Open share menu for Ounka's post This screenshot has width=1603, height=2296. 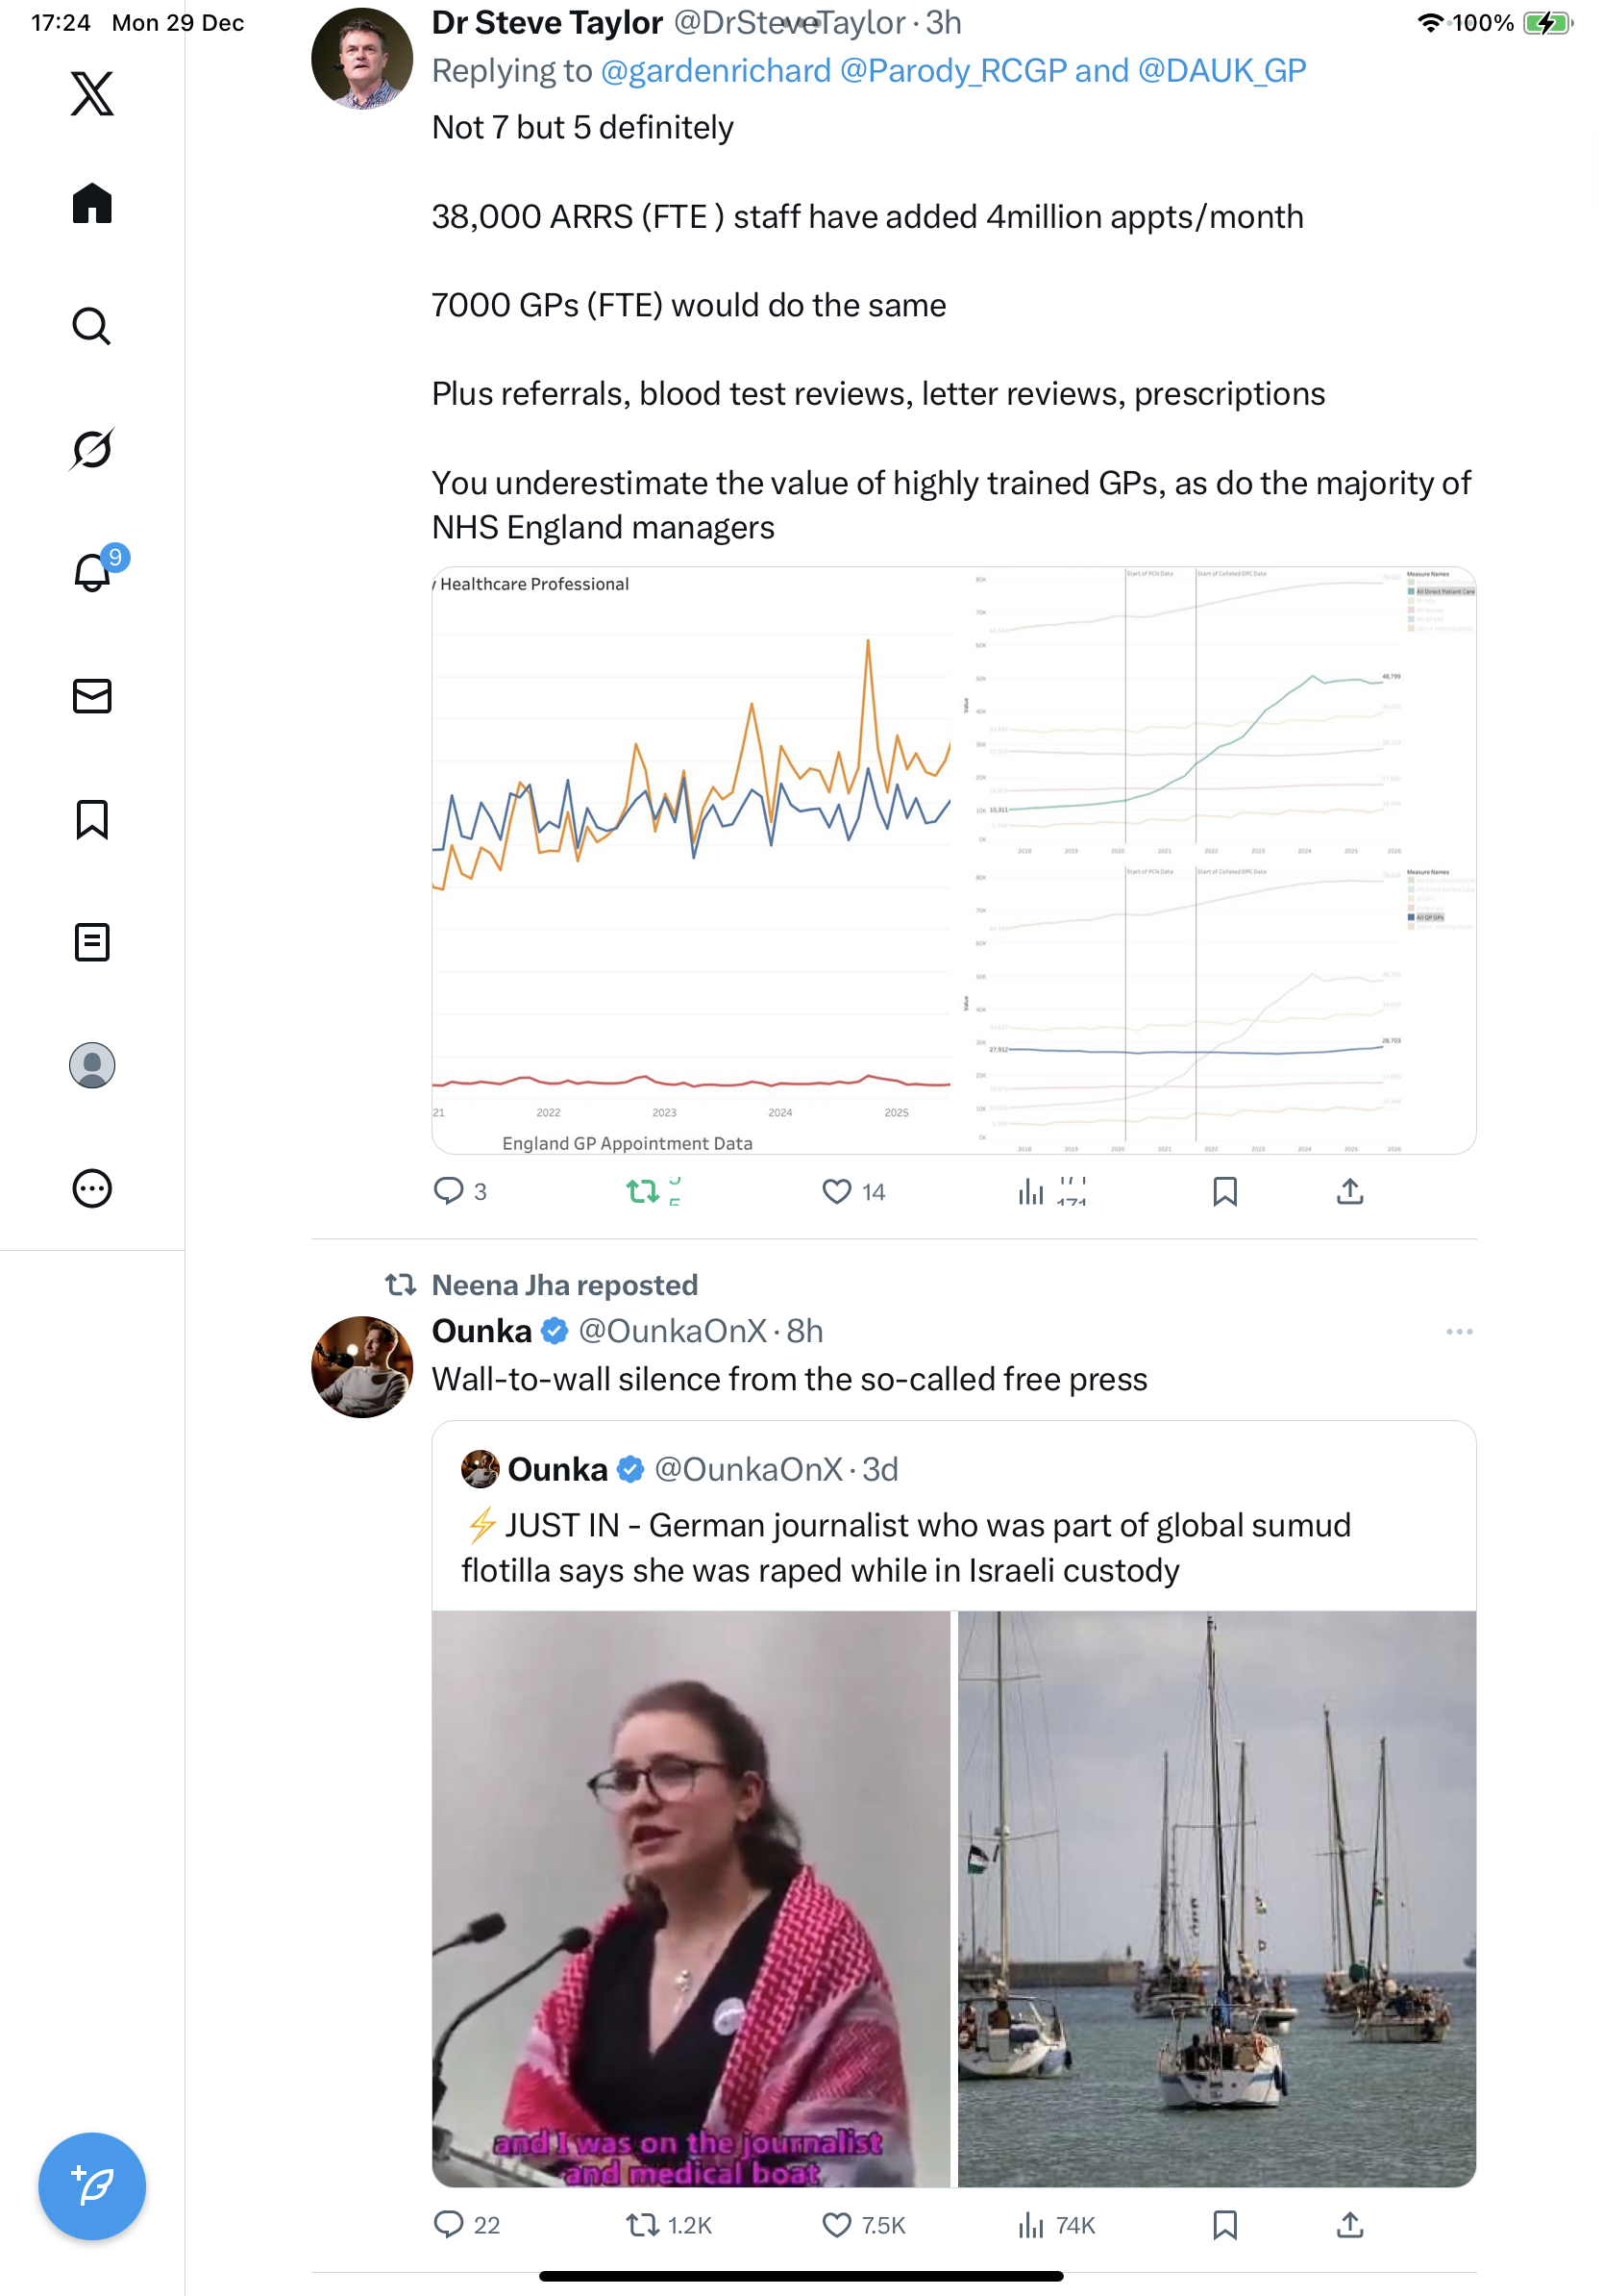pyautogui.click(x=1349, y=2224)
